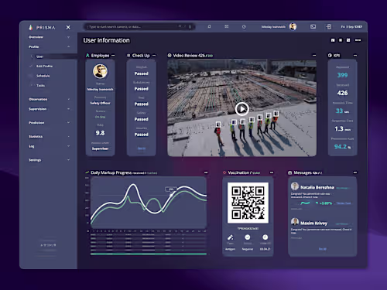Screen dimensions: 387x290
Task: Click See All link in Messages panel
Action: 323,249
